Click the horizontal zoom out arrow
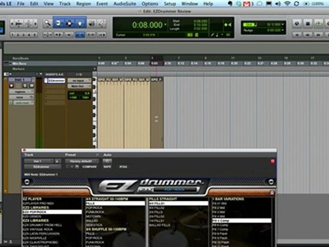The height and width of the screenshot is (247, 329). [x=12, y=24]
